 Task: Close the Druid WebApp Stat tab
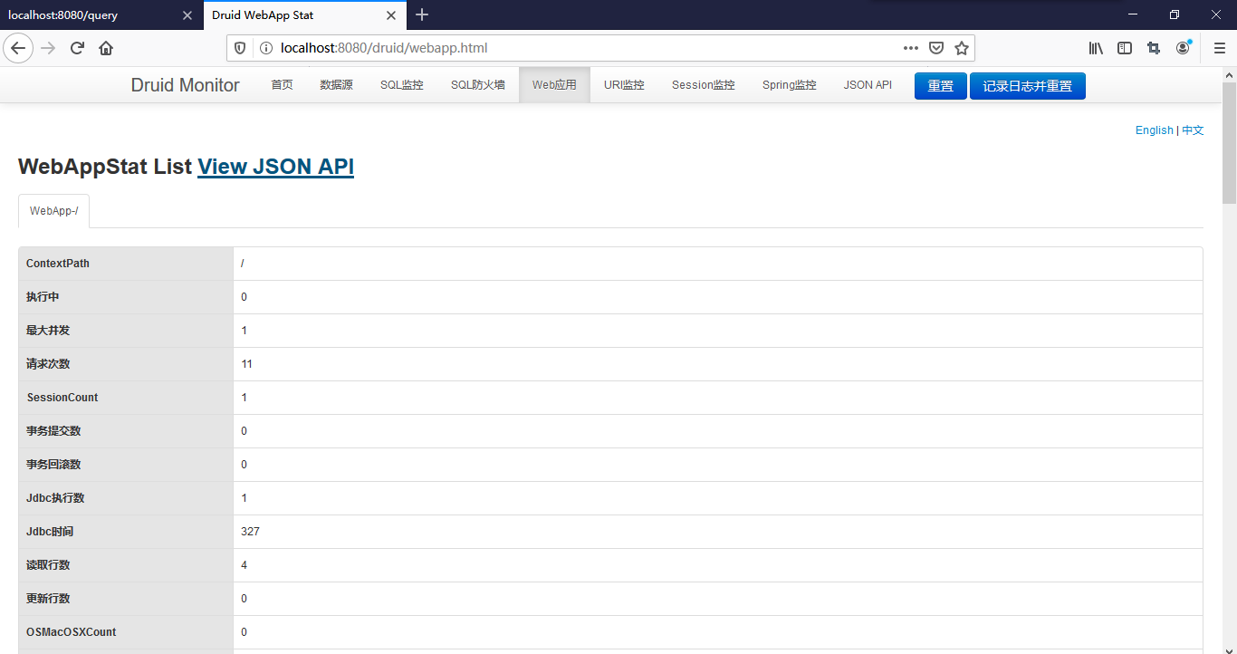point(392,15)
